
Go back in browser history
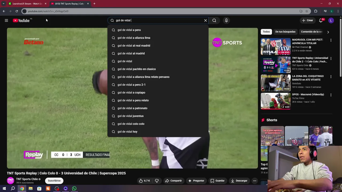4,11
